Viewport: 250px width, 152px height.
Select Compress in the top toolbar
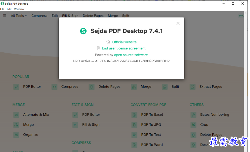(x=39, y=16)
